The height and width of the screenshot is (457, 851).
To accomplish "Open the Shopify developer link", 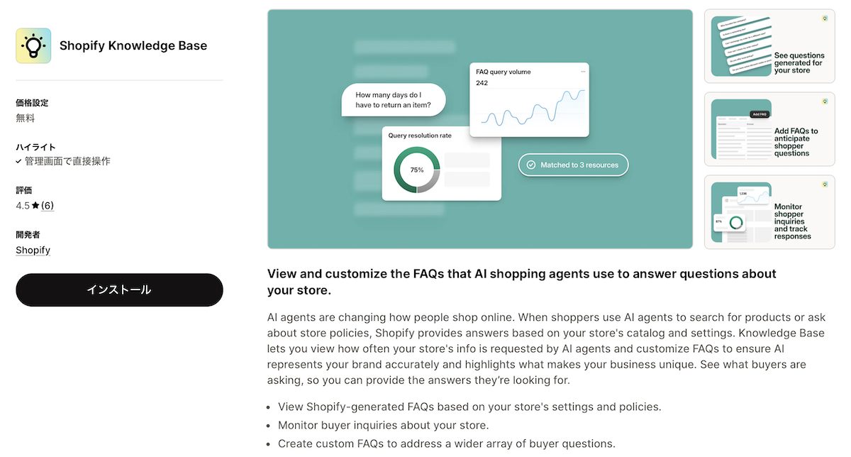I will pos(33,250).
